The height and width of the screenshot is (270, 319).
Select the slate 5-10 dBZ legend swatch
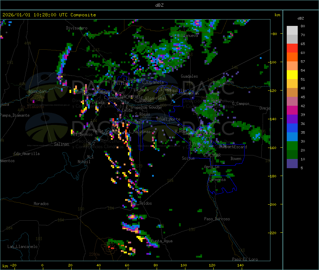coord(292,164)
